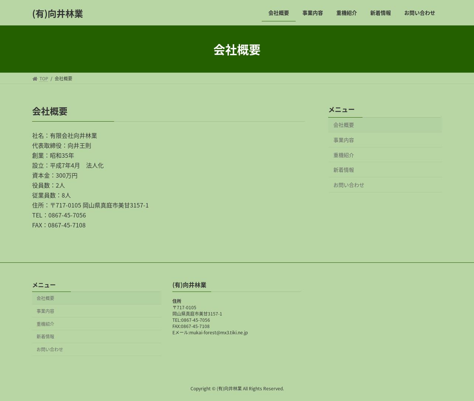Click the 創業:昭和35年 line
The image size is (474, 401).
53,156
